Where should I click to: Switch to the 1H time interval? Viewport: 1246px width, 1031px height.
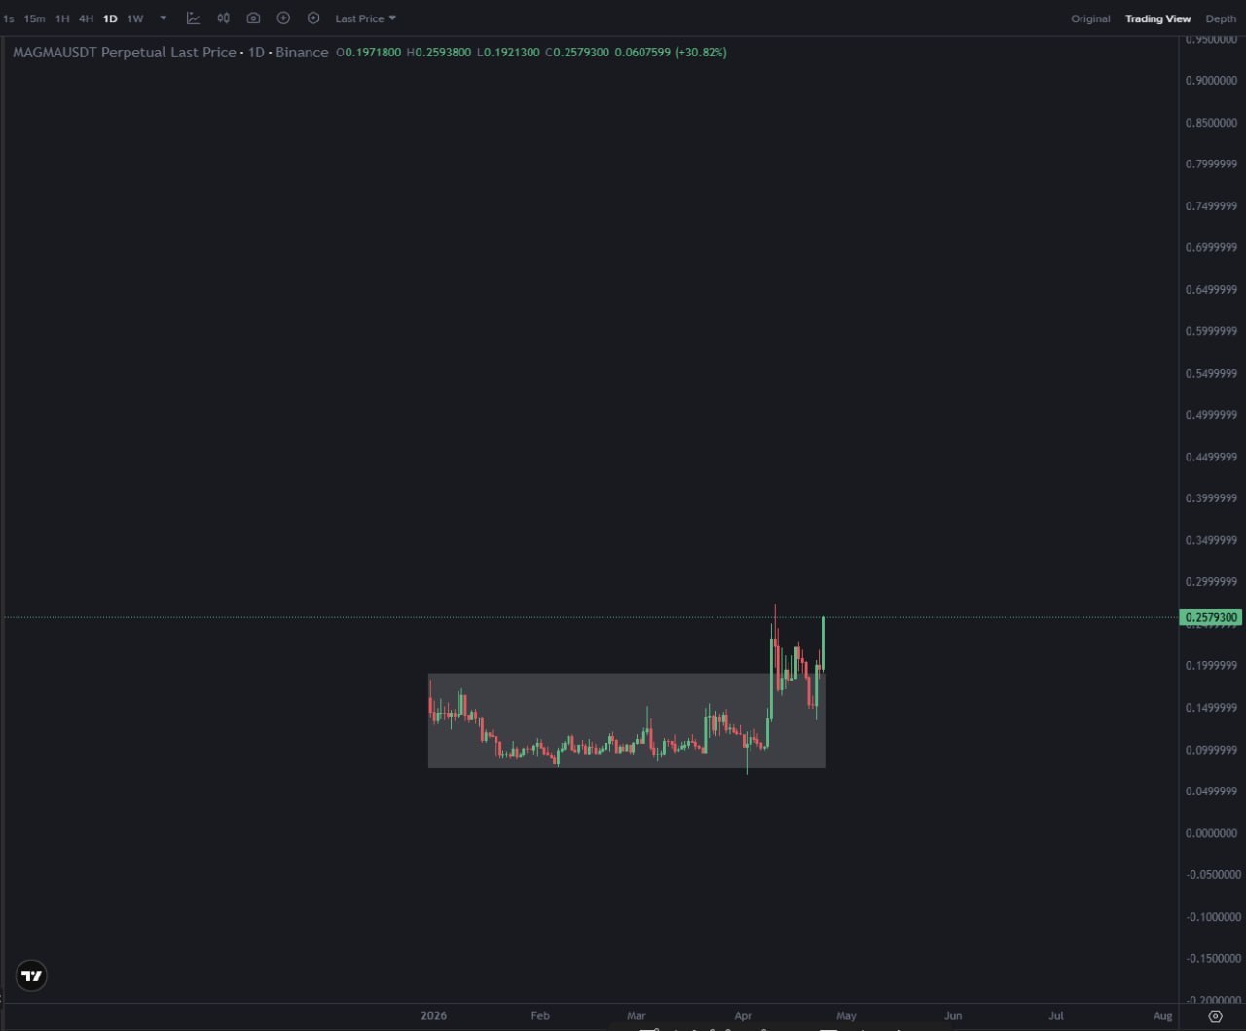[x=62, y=18]
